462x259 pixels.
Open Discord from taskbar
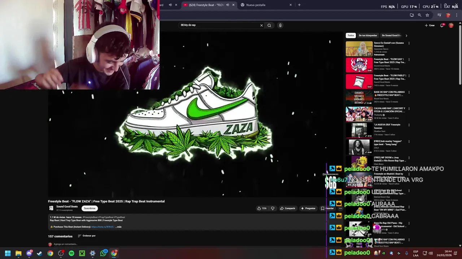coord(29,253)
